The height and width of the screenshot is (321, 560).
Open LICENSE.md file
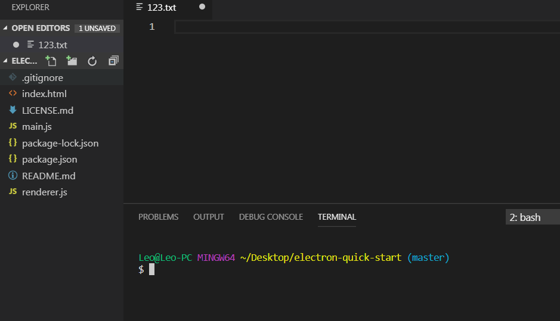62,110
